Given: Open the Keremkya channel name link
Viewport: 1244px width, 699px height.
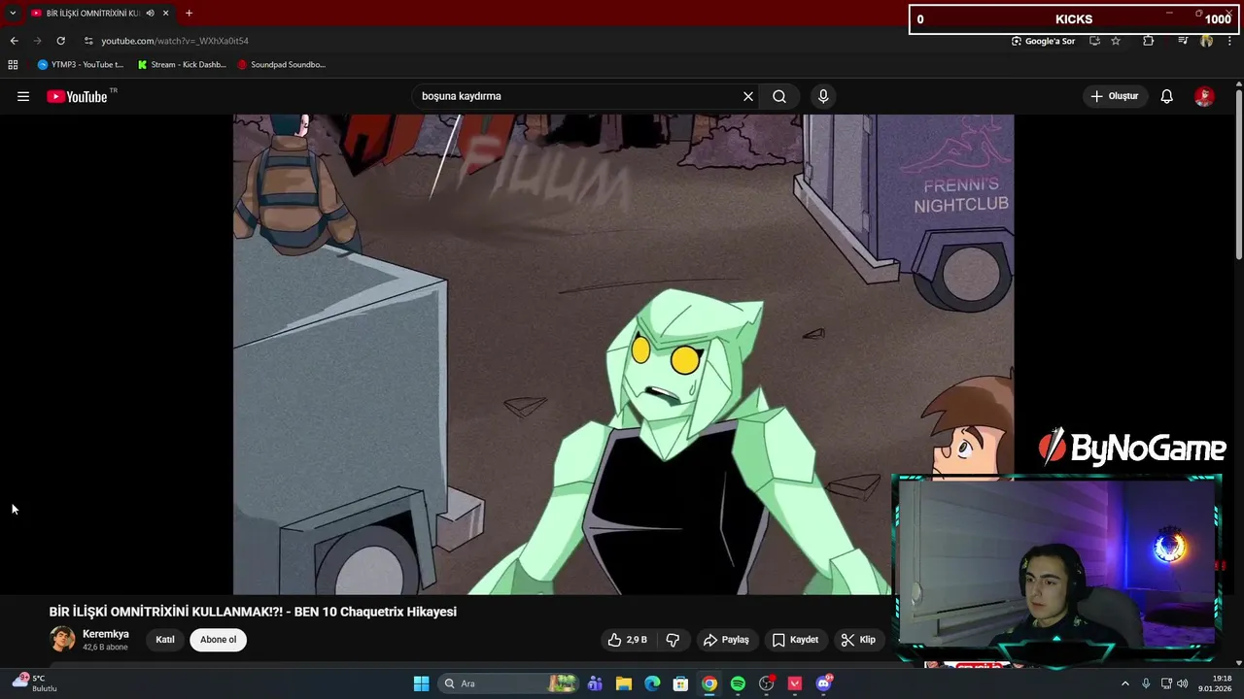Looking at the screenshot, I should click(106, 634).
